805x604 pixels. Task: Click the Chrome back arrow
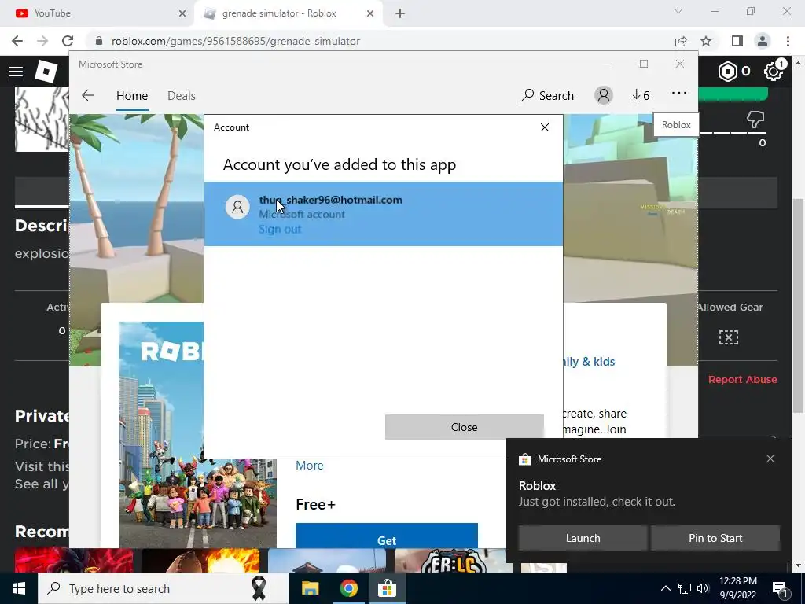(x=17, y=41)
